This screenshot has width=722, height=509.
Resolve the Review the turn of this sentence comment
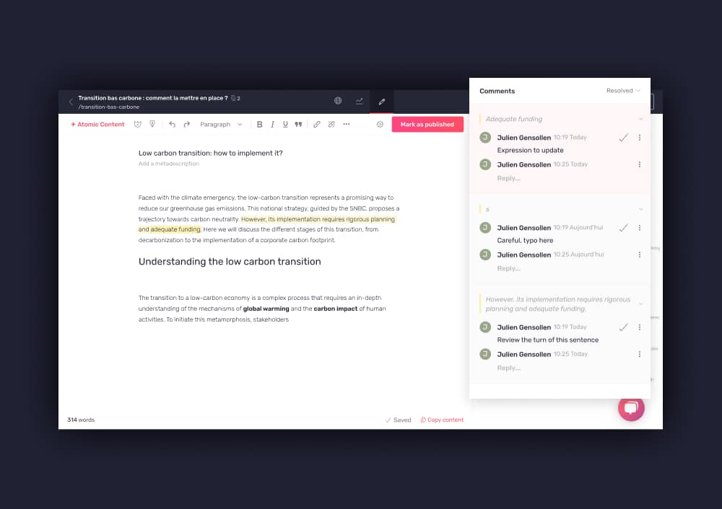tap(624, 327)
